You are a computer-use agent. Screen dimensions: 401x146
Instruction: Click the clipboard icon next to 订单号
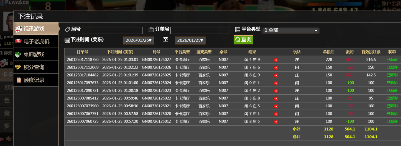[151, 30]
